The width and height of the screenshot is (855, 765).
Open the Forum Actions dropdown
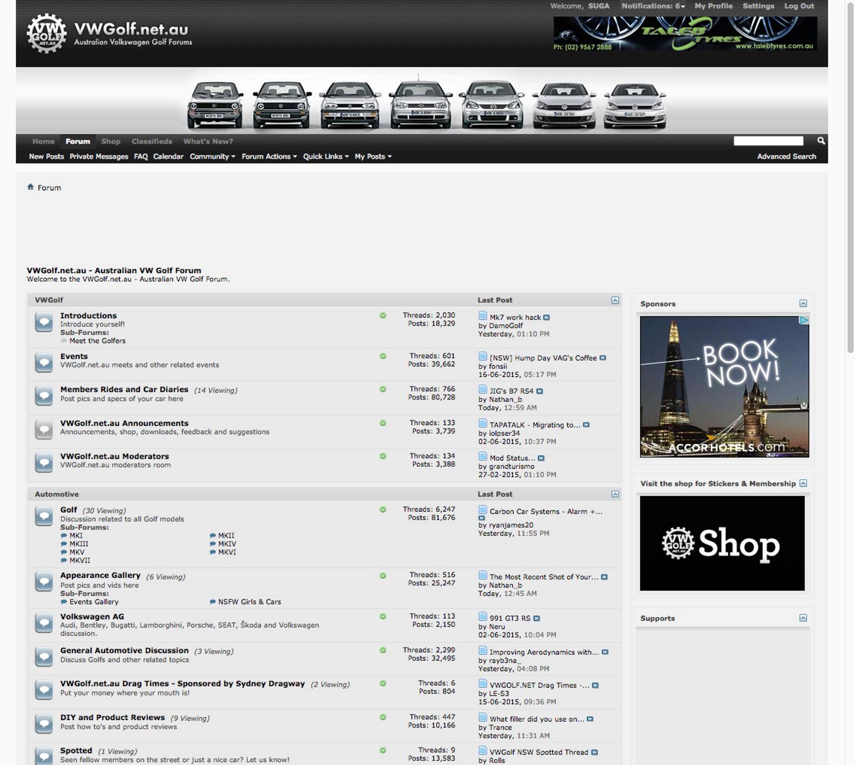pos(269,156)
